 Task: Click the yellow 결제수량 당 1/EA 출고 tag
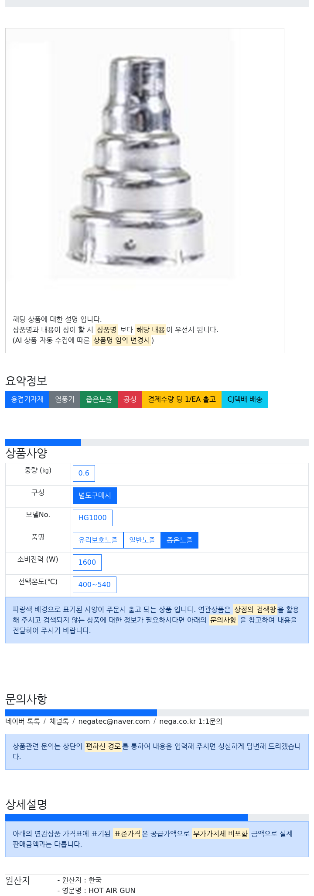pos(182,399)
